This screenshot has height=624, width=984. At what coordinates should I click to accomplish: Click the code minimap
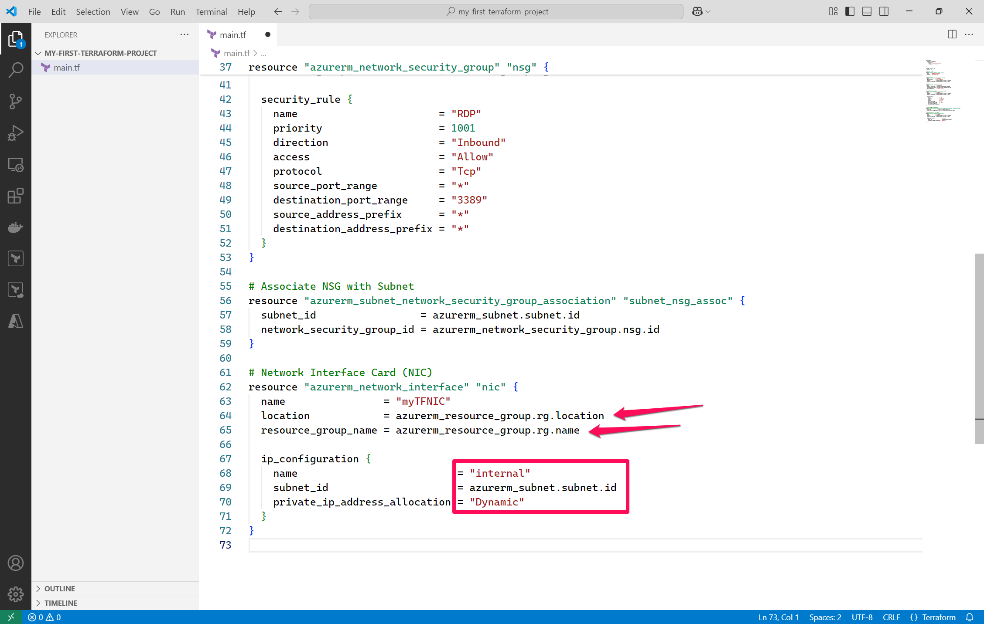point(945,92)
